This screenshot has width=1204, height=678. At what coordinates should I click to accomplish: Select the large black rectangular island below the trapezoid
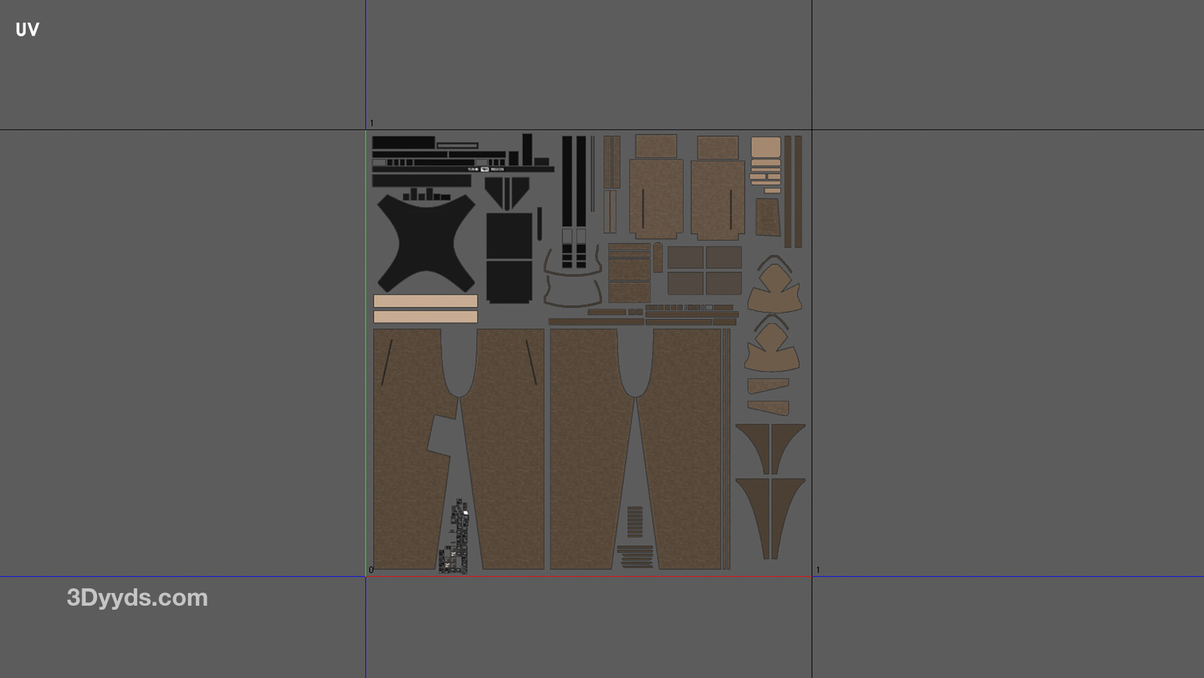(x=509, y=258)
